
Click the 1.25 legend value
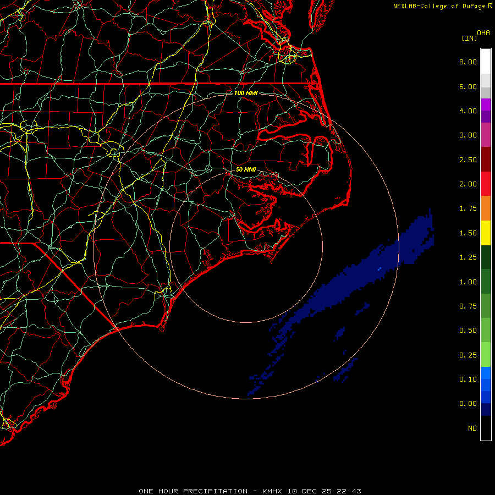click(468, 257)
